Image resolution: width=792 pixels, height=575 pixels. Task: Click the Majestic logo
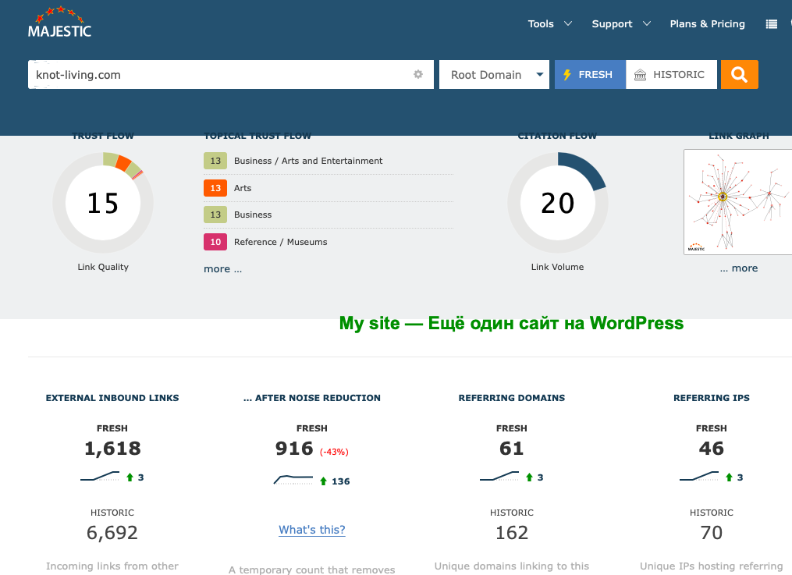click(59, 23)
